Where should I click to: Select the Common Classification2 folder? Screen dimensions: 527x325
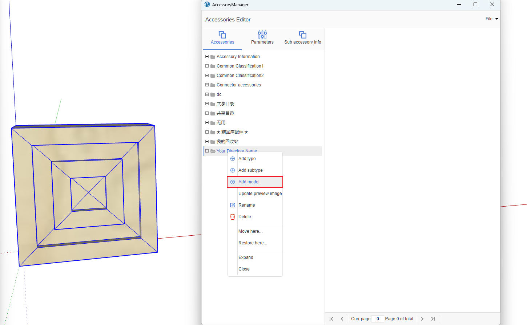pyautogui.click(x=240, y=76)
